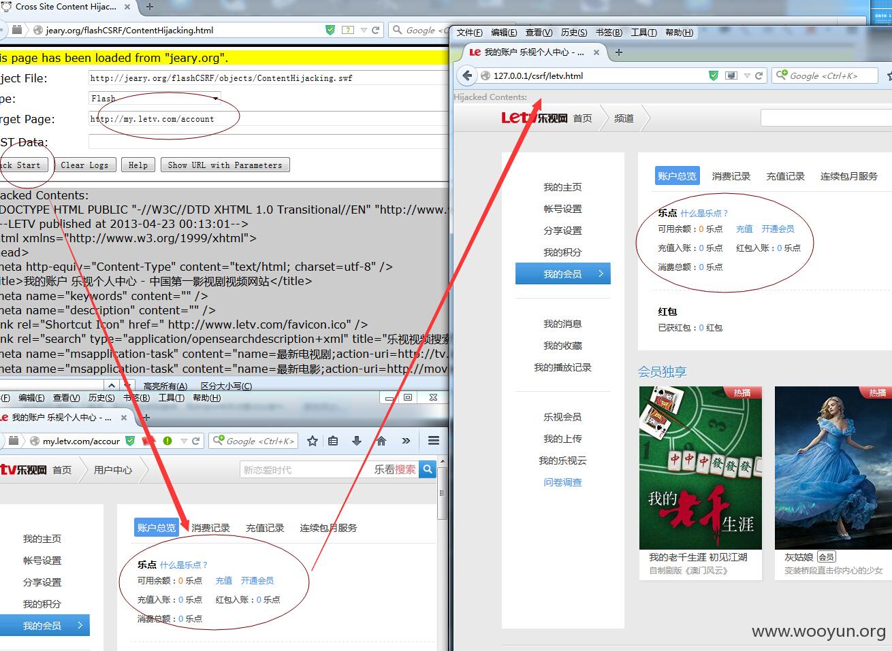The image size is (892, 651).
Task: Open the question-mark plugin icon in jeary.org address bar
Action: 348,30
